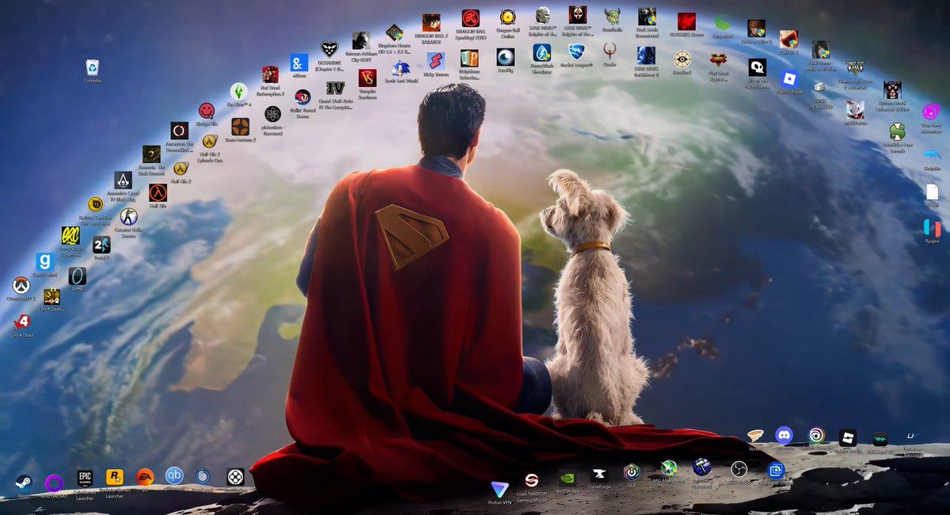Launch the Portal shortcut
The width and height of the screenshot is (950, 515).
click(x=78, y=276)
